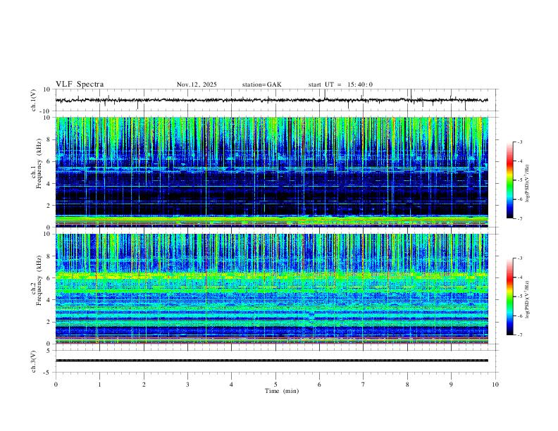Click the "6" kHz tick on ch.2 frequency axis

[x=49, y=278]
